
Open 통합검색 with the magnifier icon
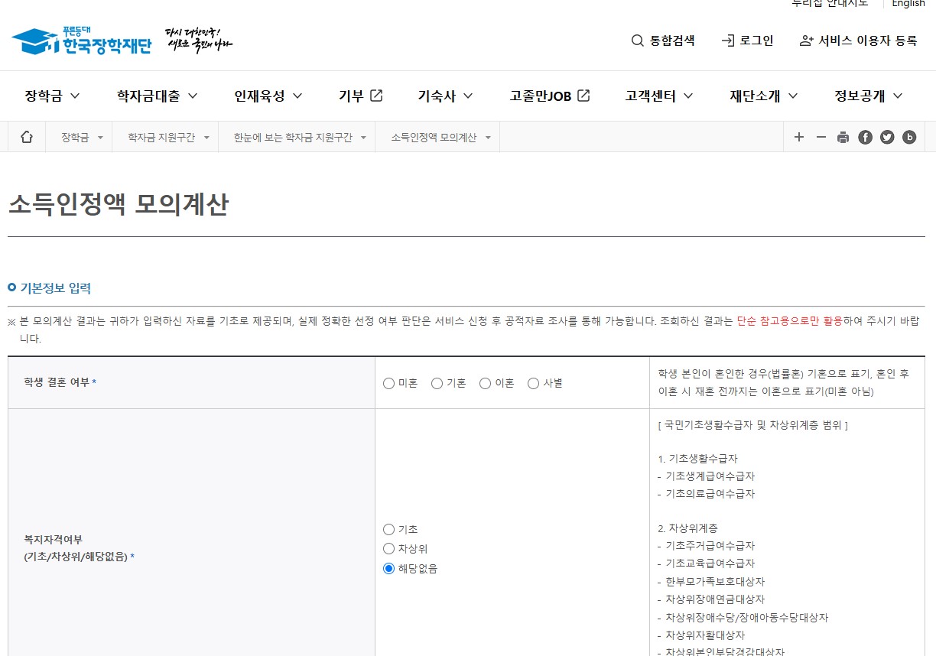(636, 41)
